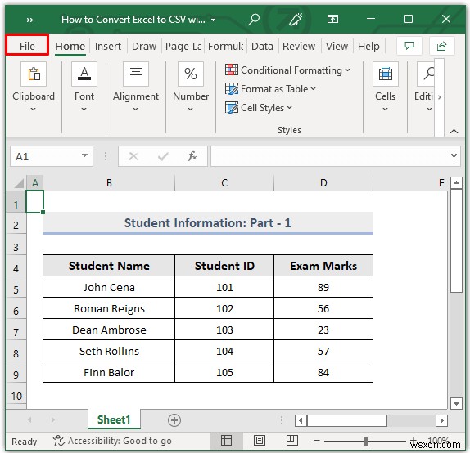470x453 pixels.
Task: Click the 'Student ID' header cell
Action: tap(224, 266)
